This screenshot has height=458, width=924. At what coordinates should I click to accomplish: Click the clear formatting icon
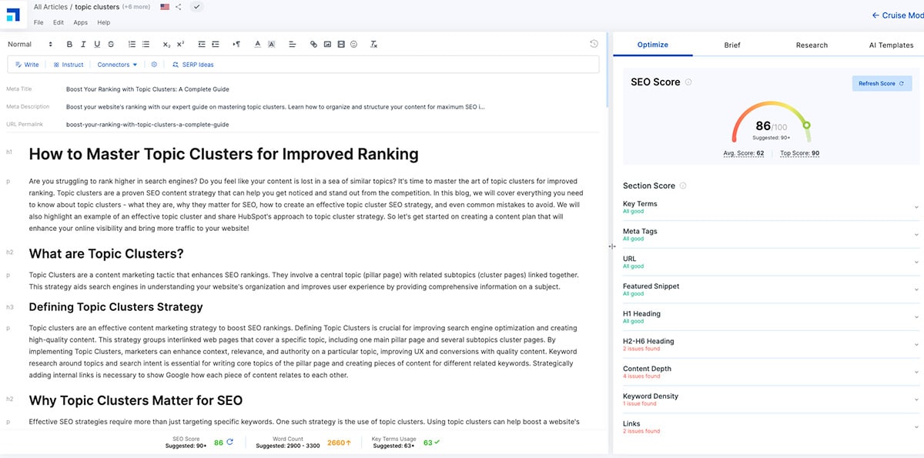(x=373, y=45)
